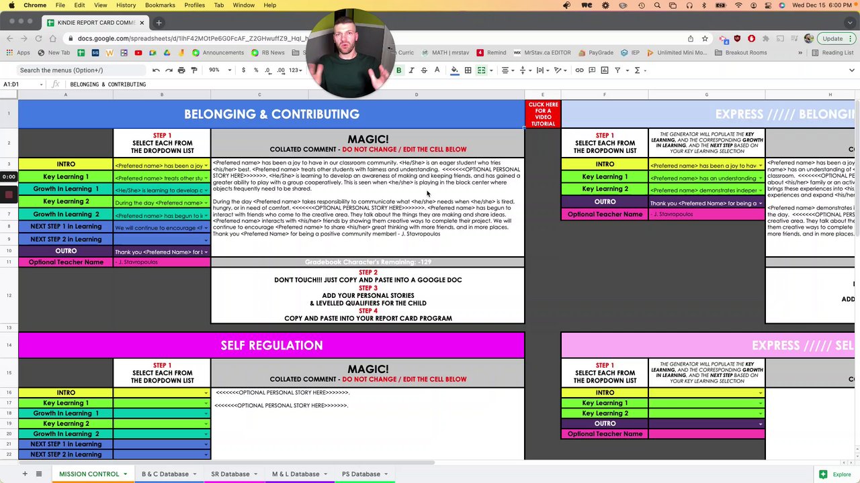860x483 pixels.
Task: Click the Merge cells icon
Action: click(481, 70)
